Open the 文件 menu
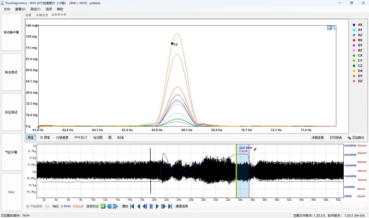The height and width of the screenshot is (218, 369). (7, 9)
